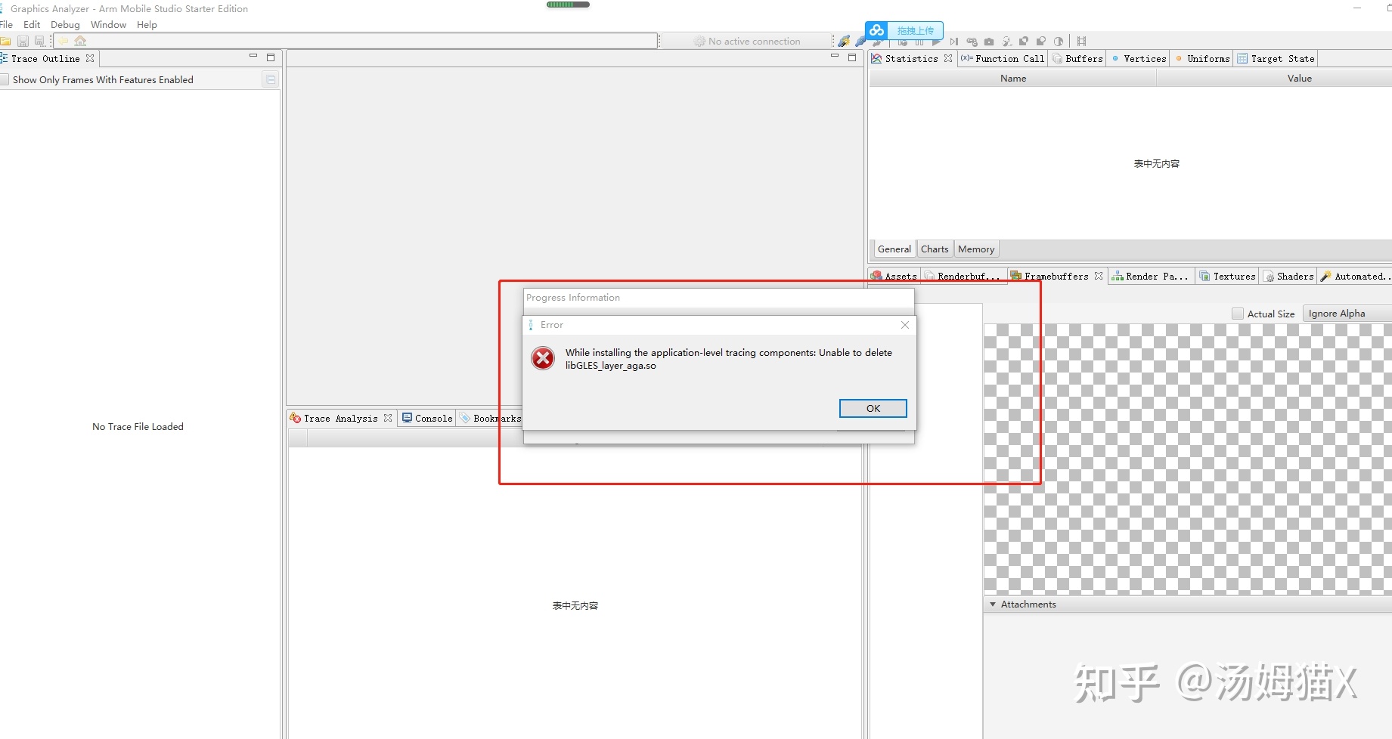Click the Unable to delete error message
The height and width of the screenshot is (739, 1392).
pyautogui.click(x=729, y=359)
